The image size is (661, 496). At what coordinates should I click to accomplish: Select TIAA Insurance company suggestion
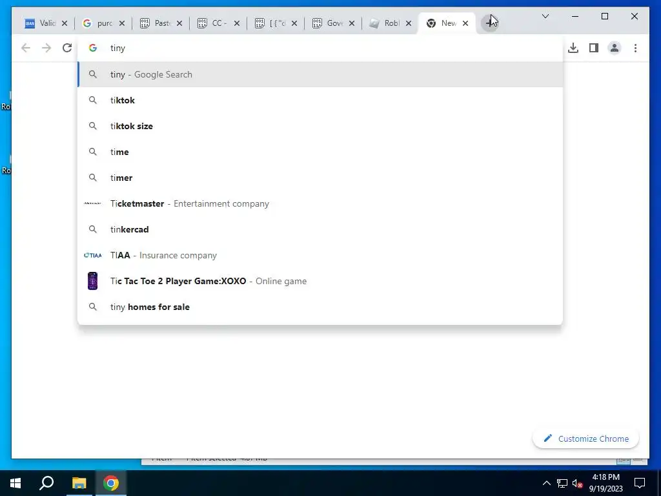[320, 255]
